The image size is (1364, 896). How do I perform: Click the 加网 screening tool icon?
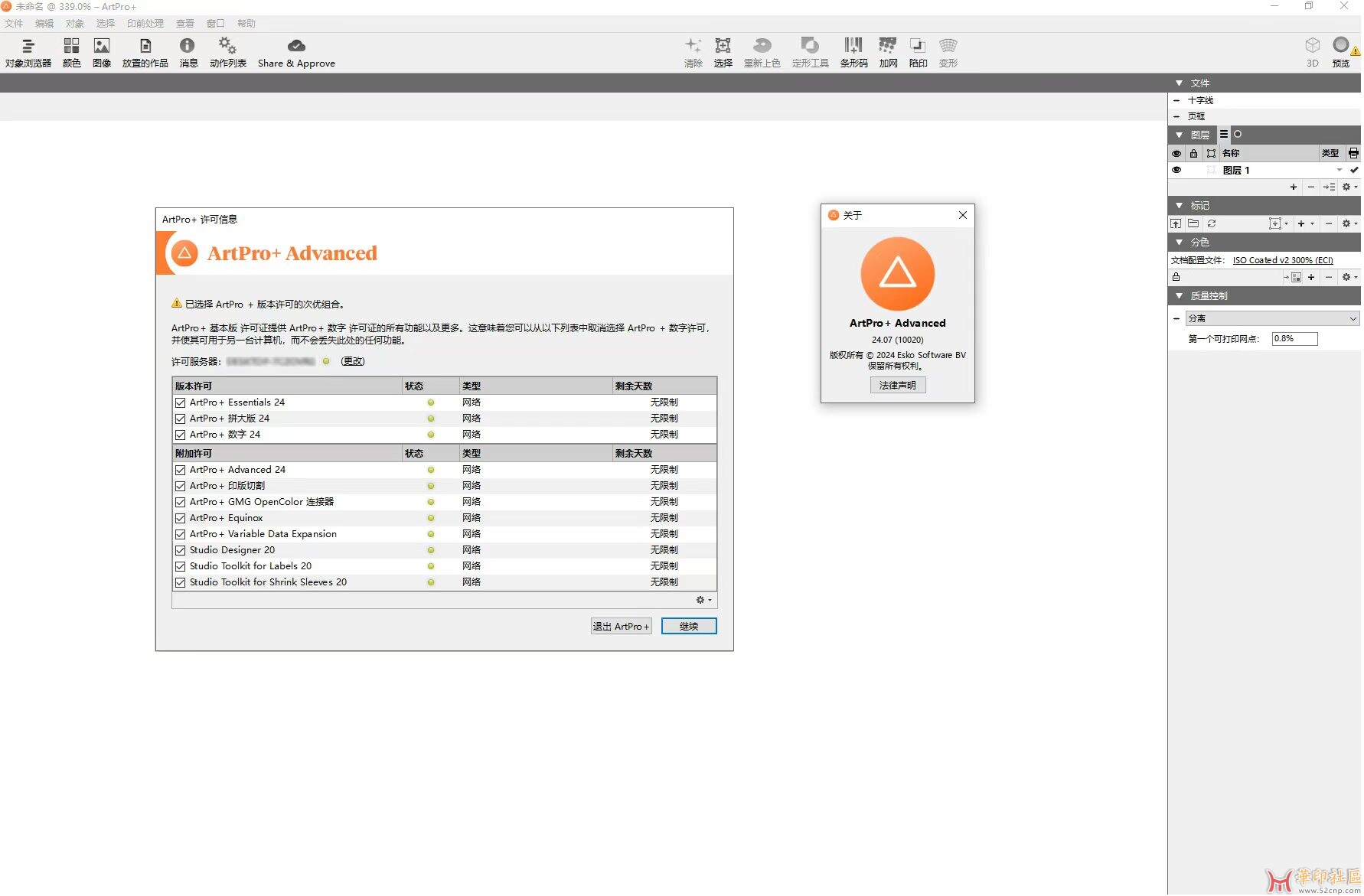tap(888, 54)
